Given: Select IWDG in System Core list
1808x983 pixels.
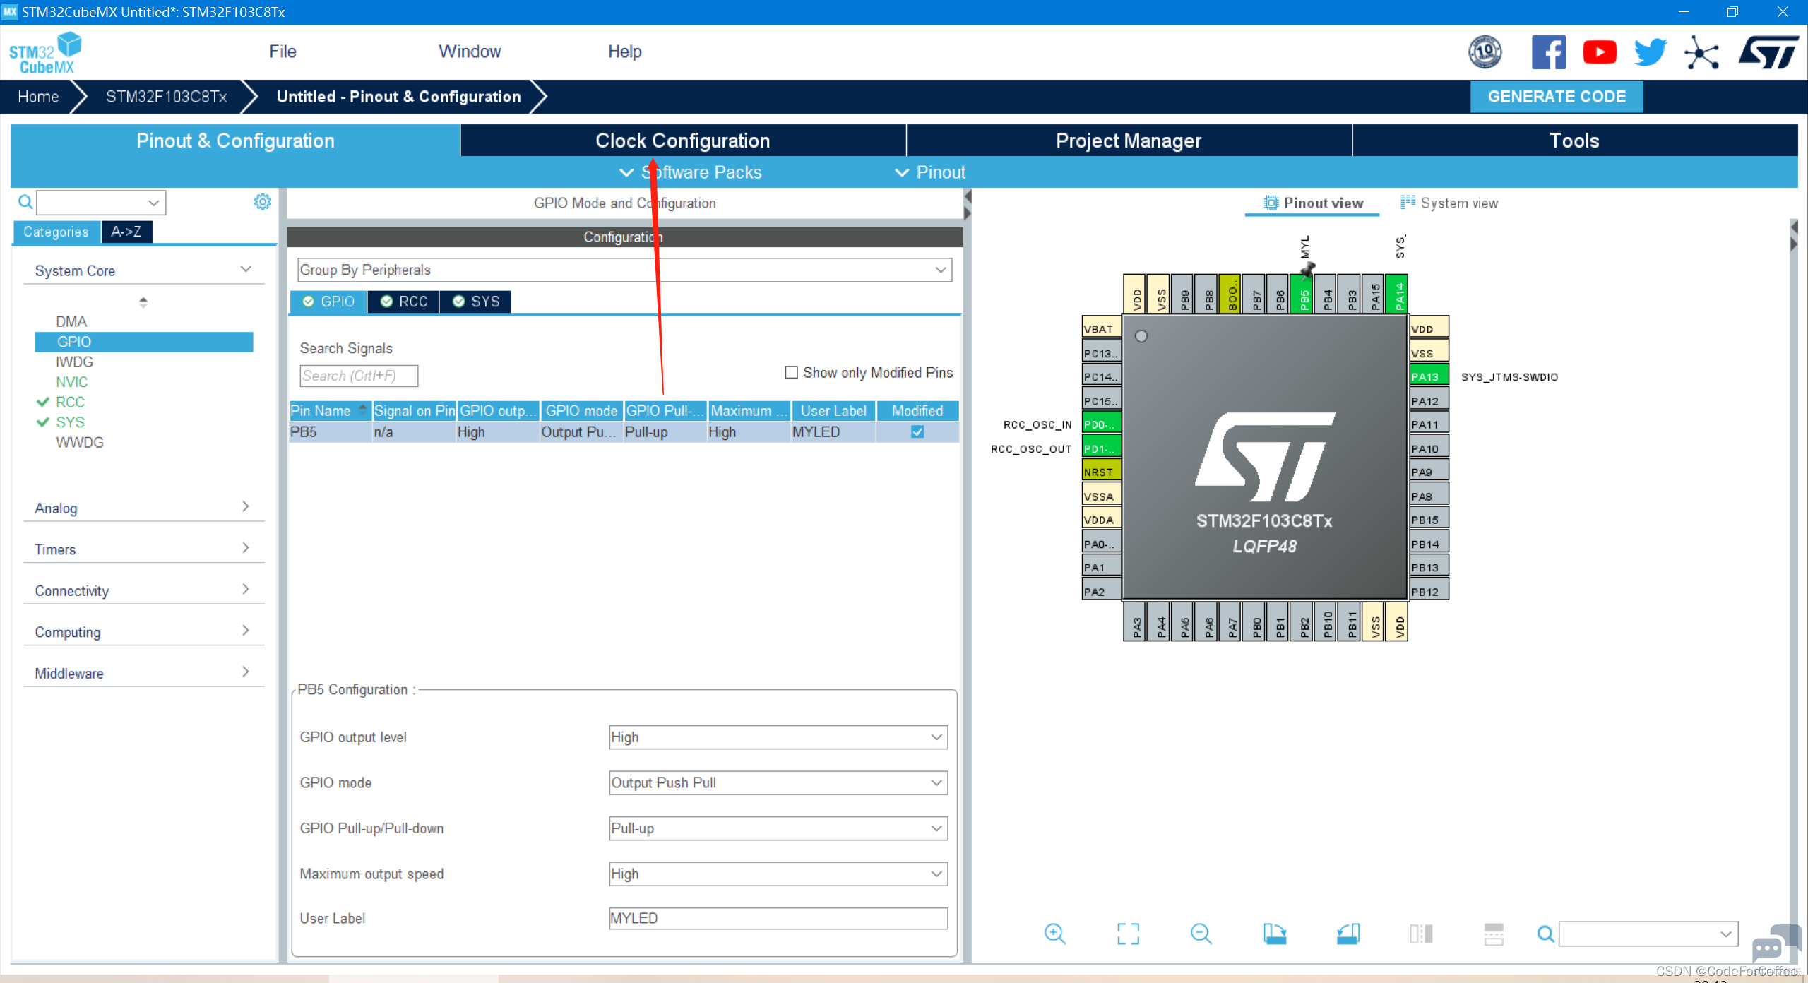Looking at the screenshot, I should click(x=74, y=362).
